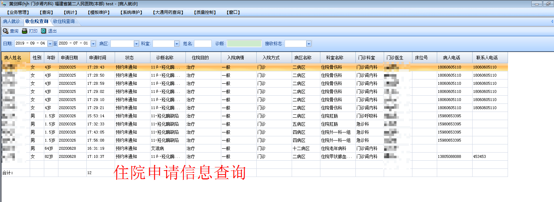Select the row with time 15:53:14

coord(255,116)
